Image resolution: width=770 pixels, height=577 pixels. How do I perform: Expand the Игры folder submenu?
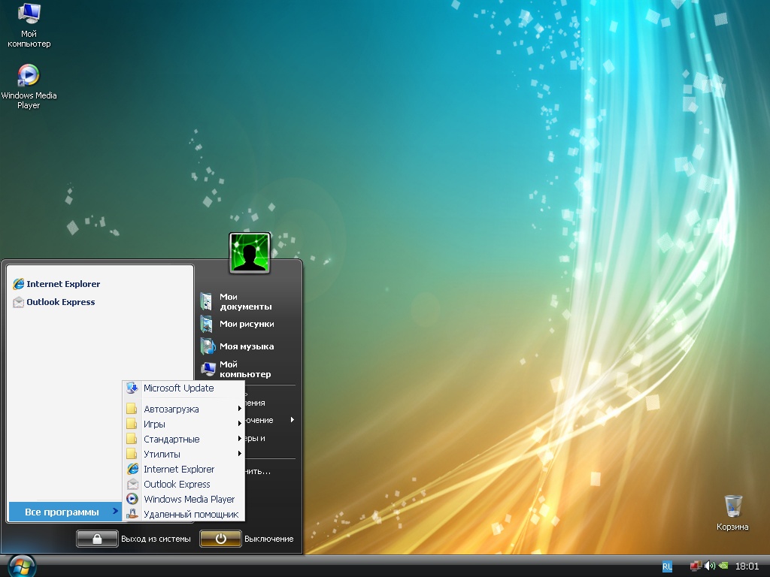click(x=183, y=424)
